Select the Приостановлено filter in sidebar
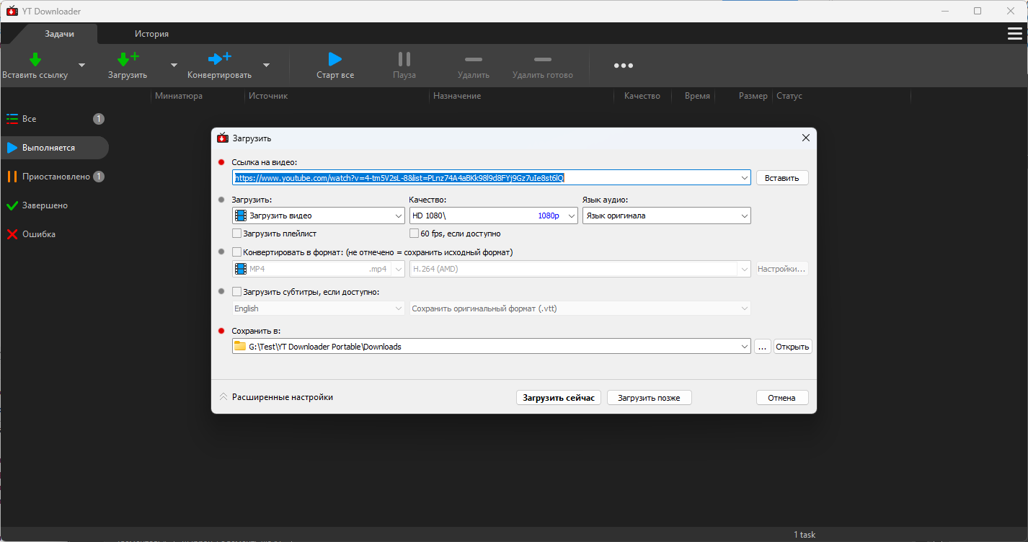The height and width of the screenshot is (542, 1028). pos(56,177)
